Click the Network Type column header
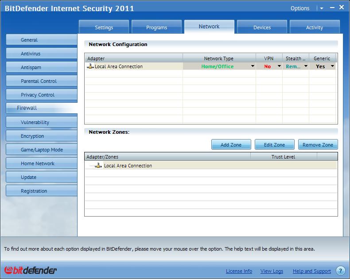This screenshot has width=350, height=279. [219, 58]
